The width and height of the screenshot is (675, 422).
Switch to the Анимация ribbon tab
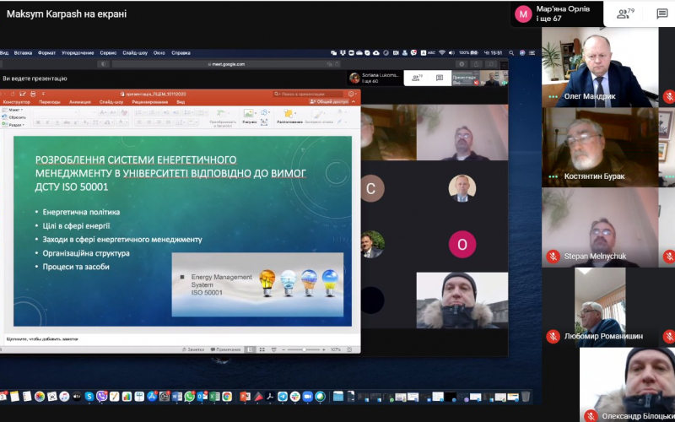(x=80, y=102)
